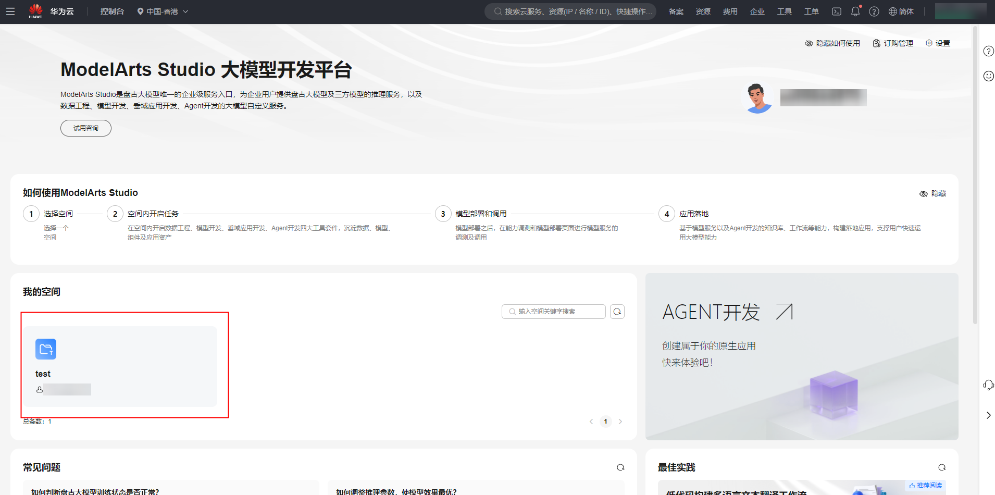The width and height of the screenshot is (995, 495).
Task: Open the notifications bell
Action: [x=855, y=11]
